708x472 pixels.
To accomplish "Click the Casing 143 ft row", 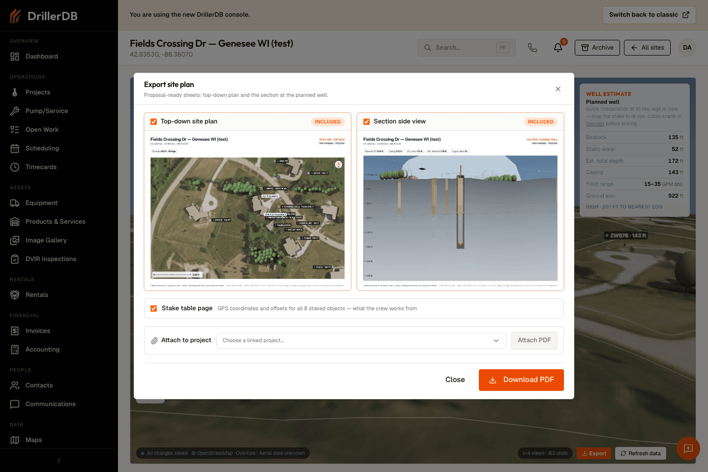I will [634, 173].
